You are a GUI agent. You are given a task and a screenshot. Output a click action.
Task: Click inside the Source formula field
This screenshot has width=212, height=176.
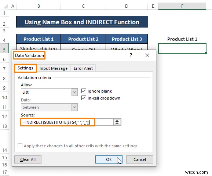pyautogui.click(x=67, y=122)
